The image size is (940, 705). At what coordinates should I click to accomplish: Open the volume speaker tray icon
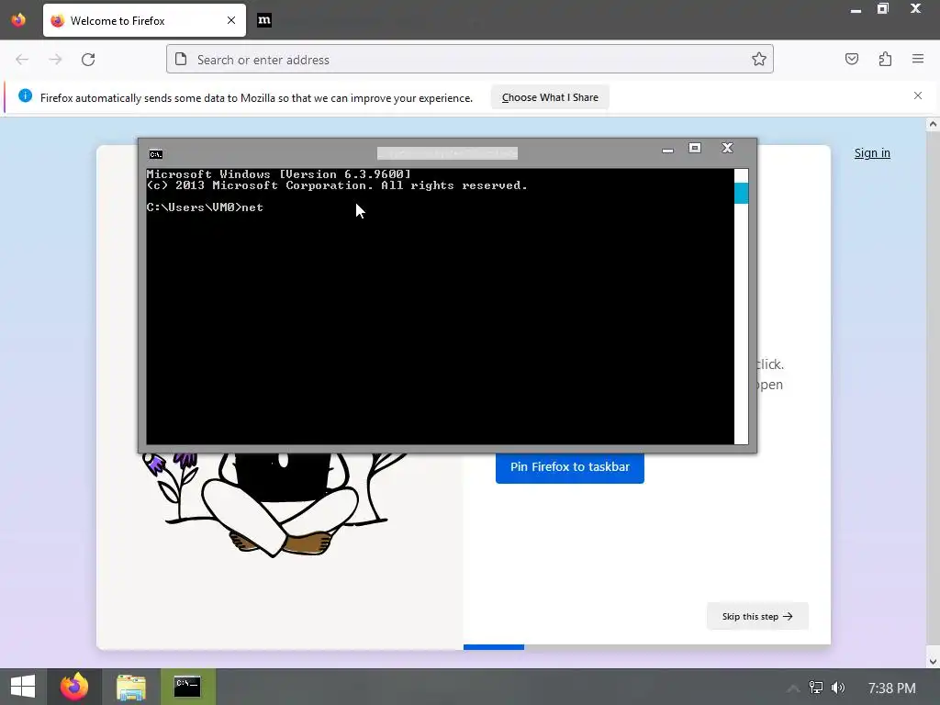tap(838, 688)
